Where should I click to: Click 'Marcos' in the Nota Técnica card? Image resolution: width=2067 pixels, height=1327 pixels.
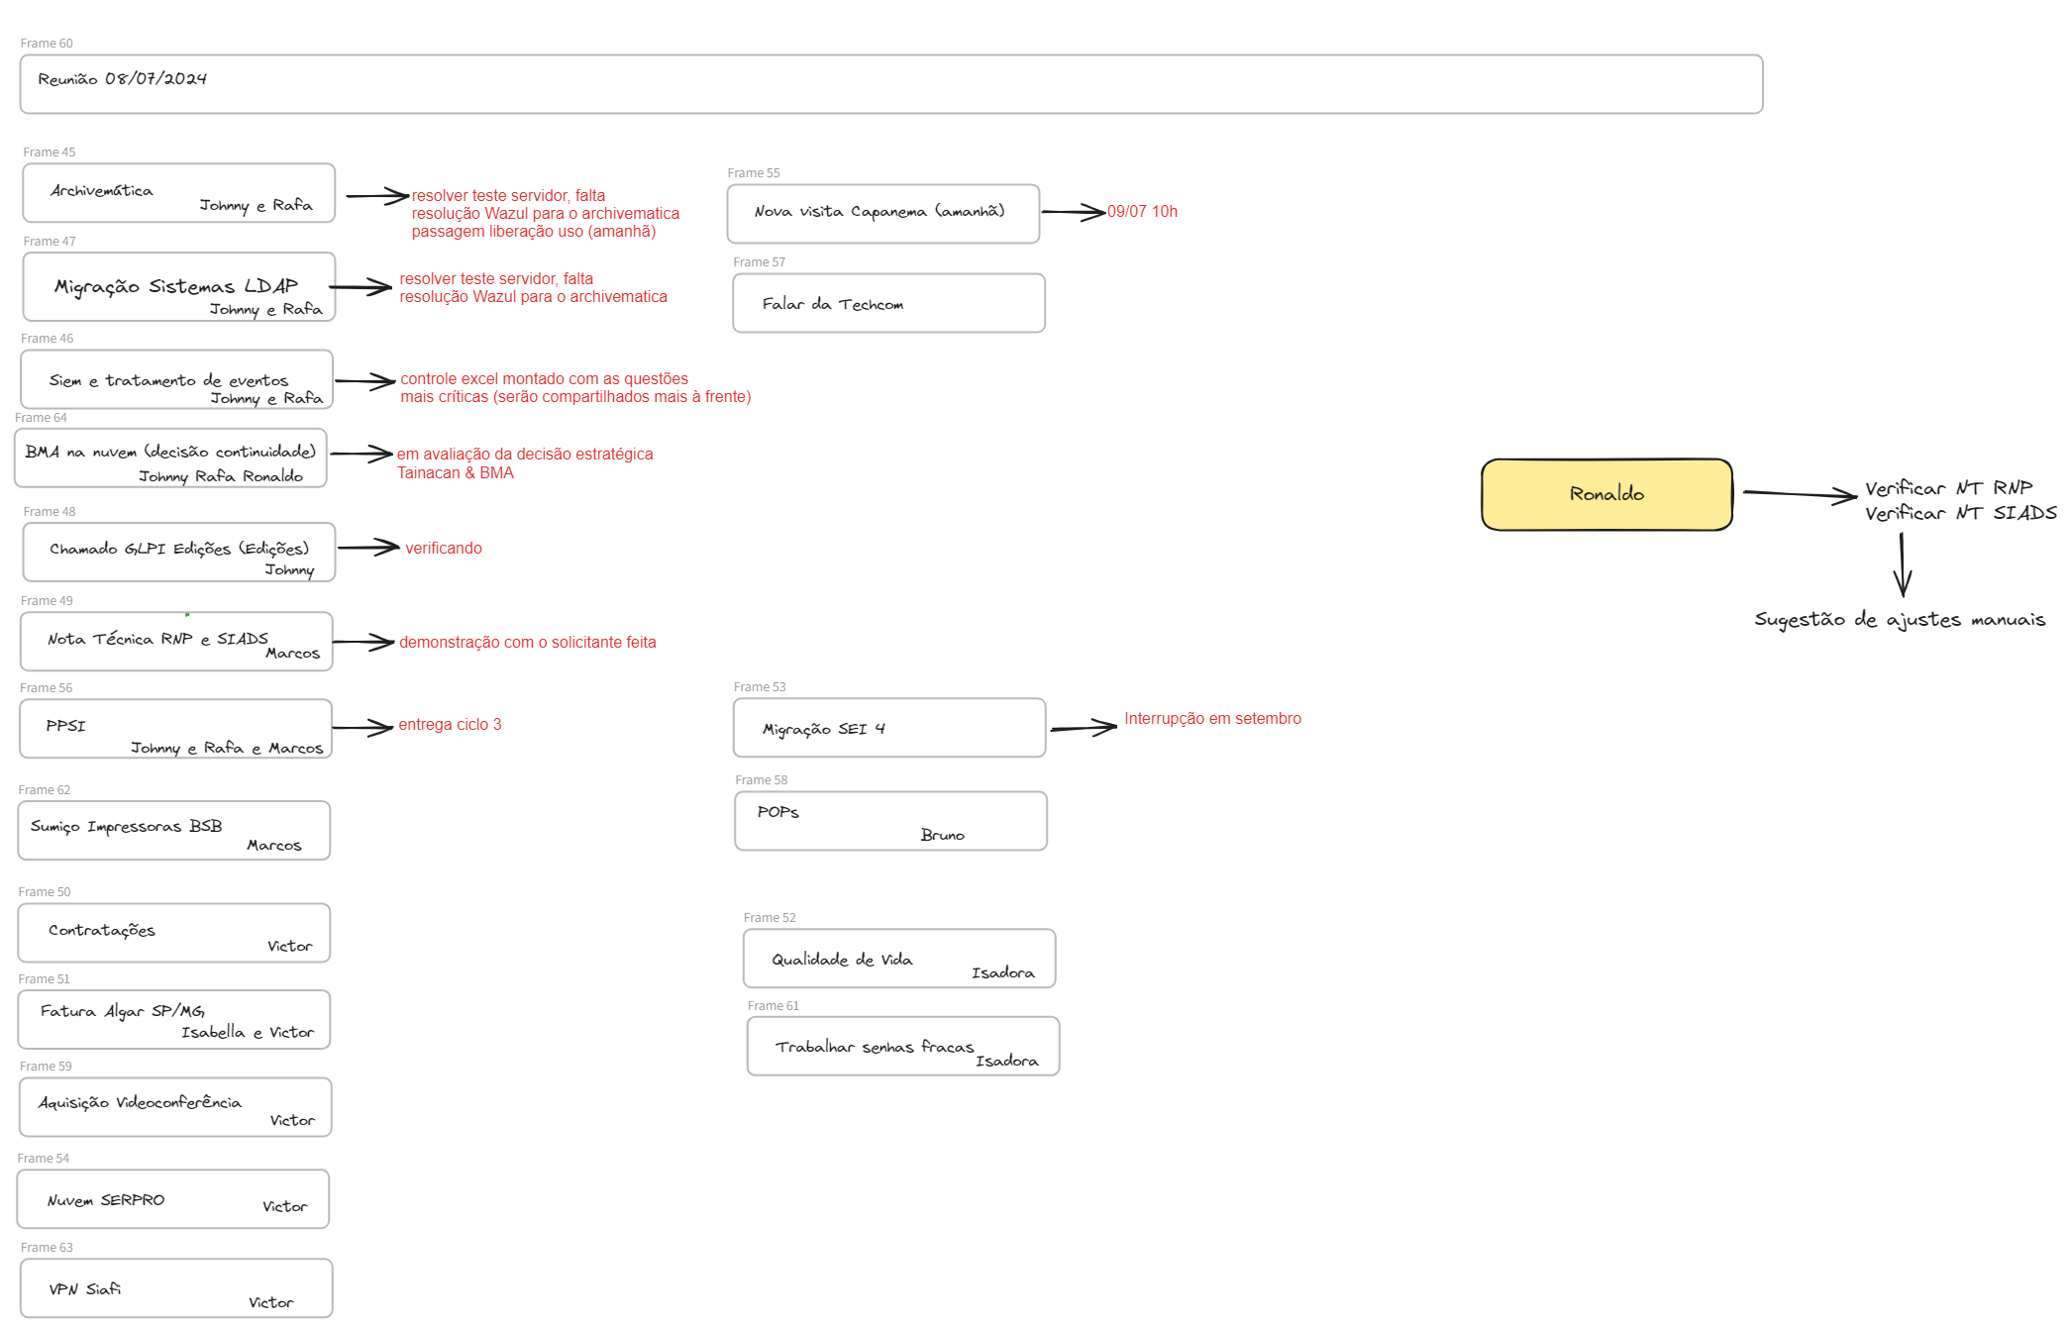[x=293, y=654]
